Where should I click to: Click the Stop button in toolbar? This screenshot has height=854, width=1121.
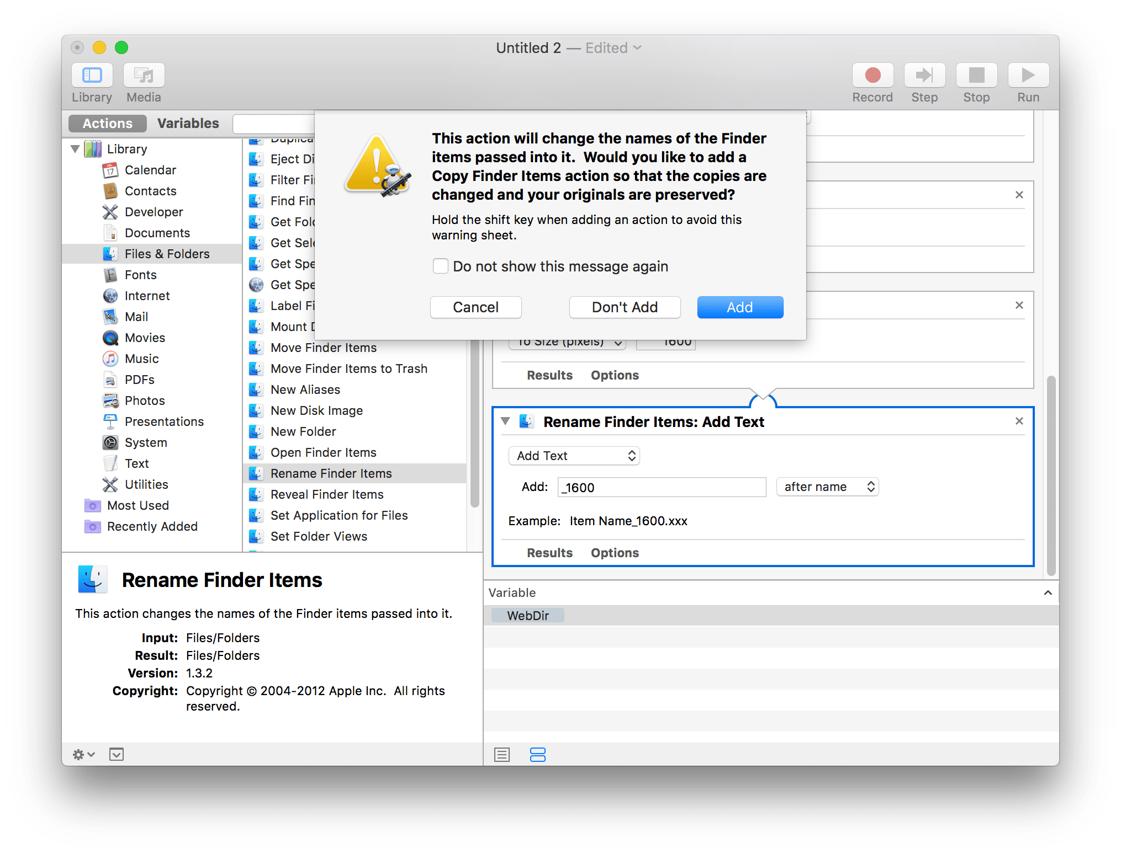976,75
